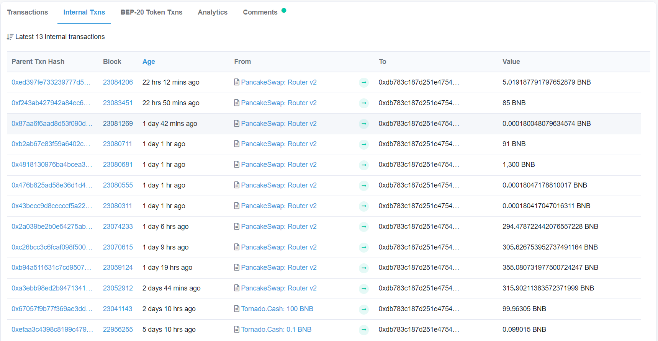Open PancakeSwap: Router v2 in block 23084206 row
Image resolution: width=658 pixels, height=341 pixels.
coord(279,82)
